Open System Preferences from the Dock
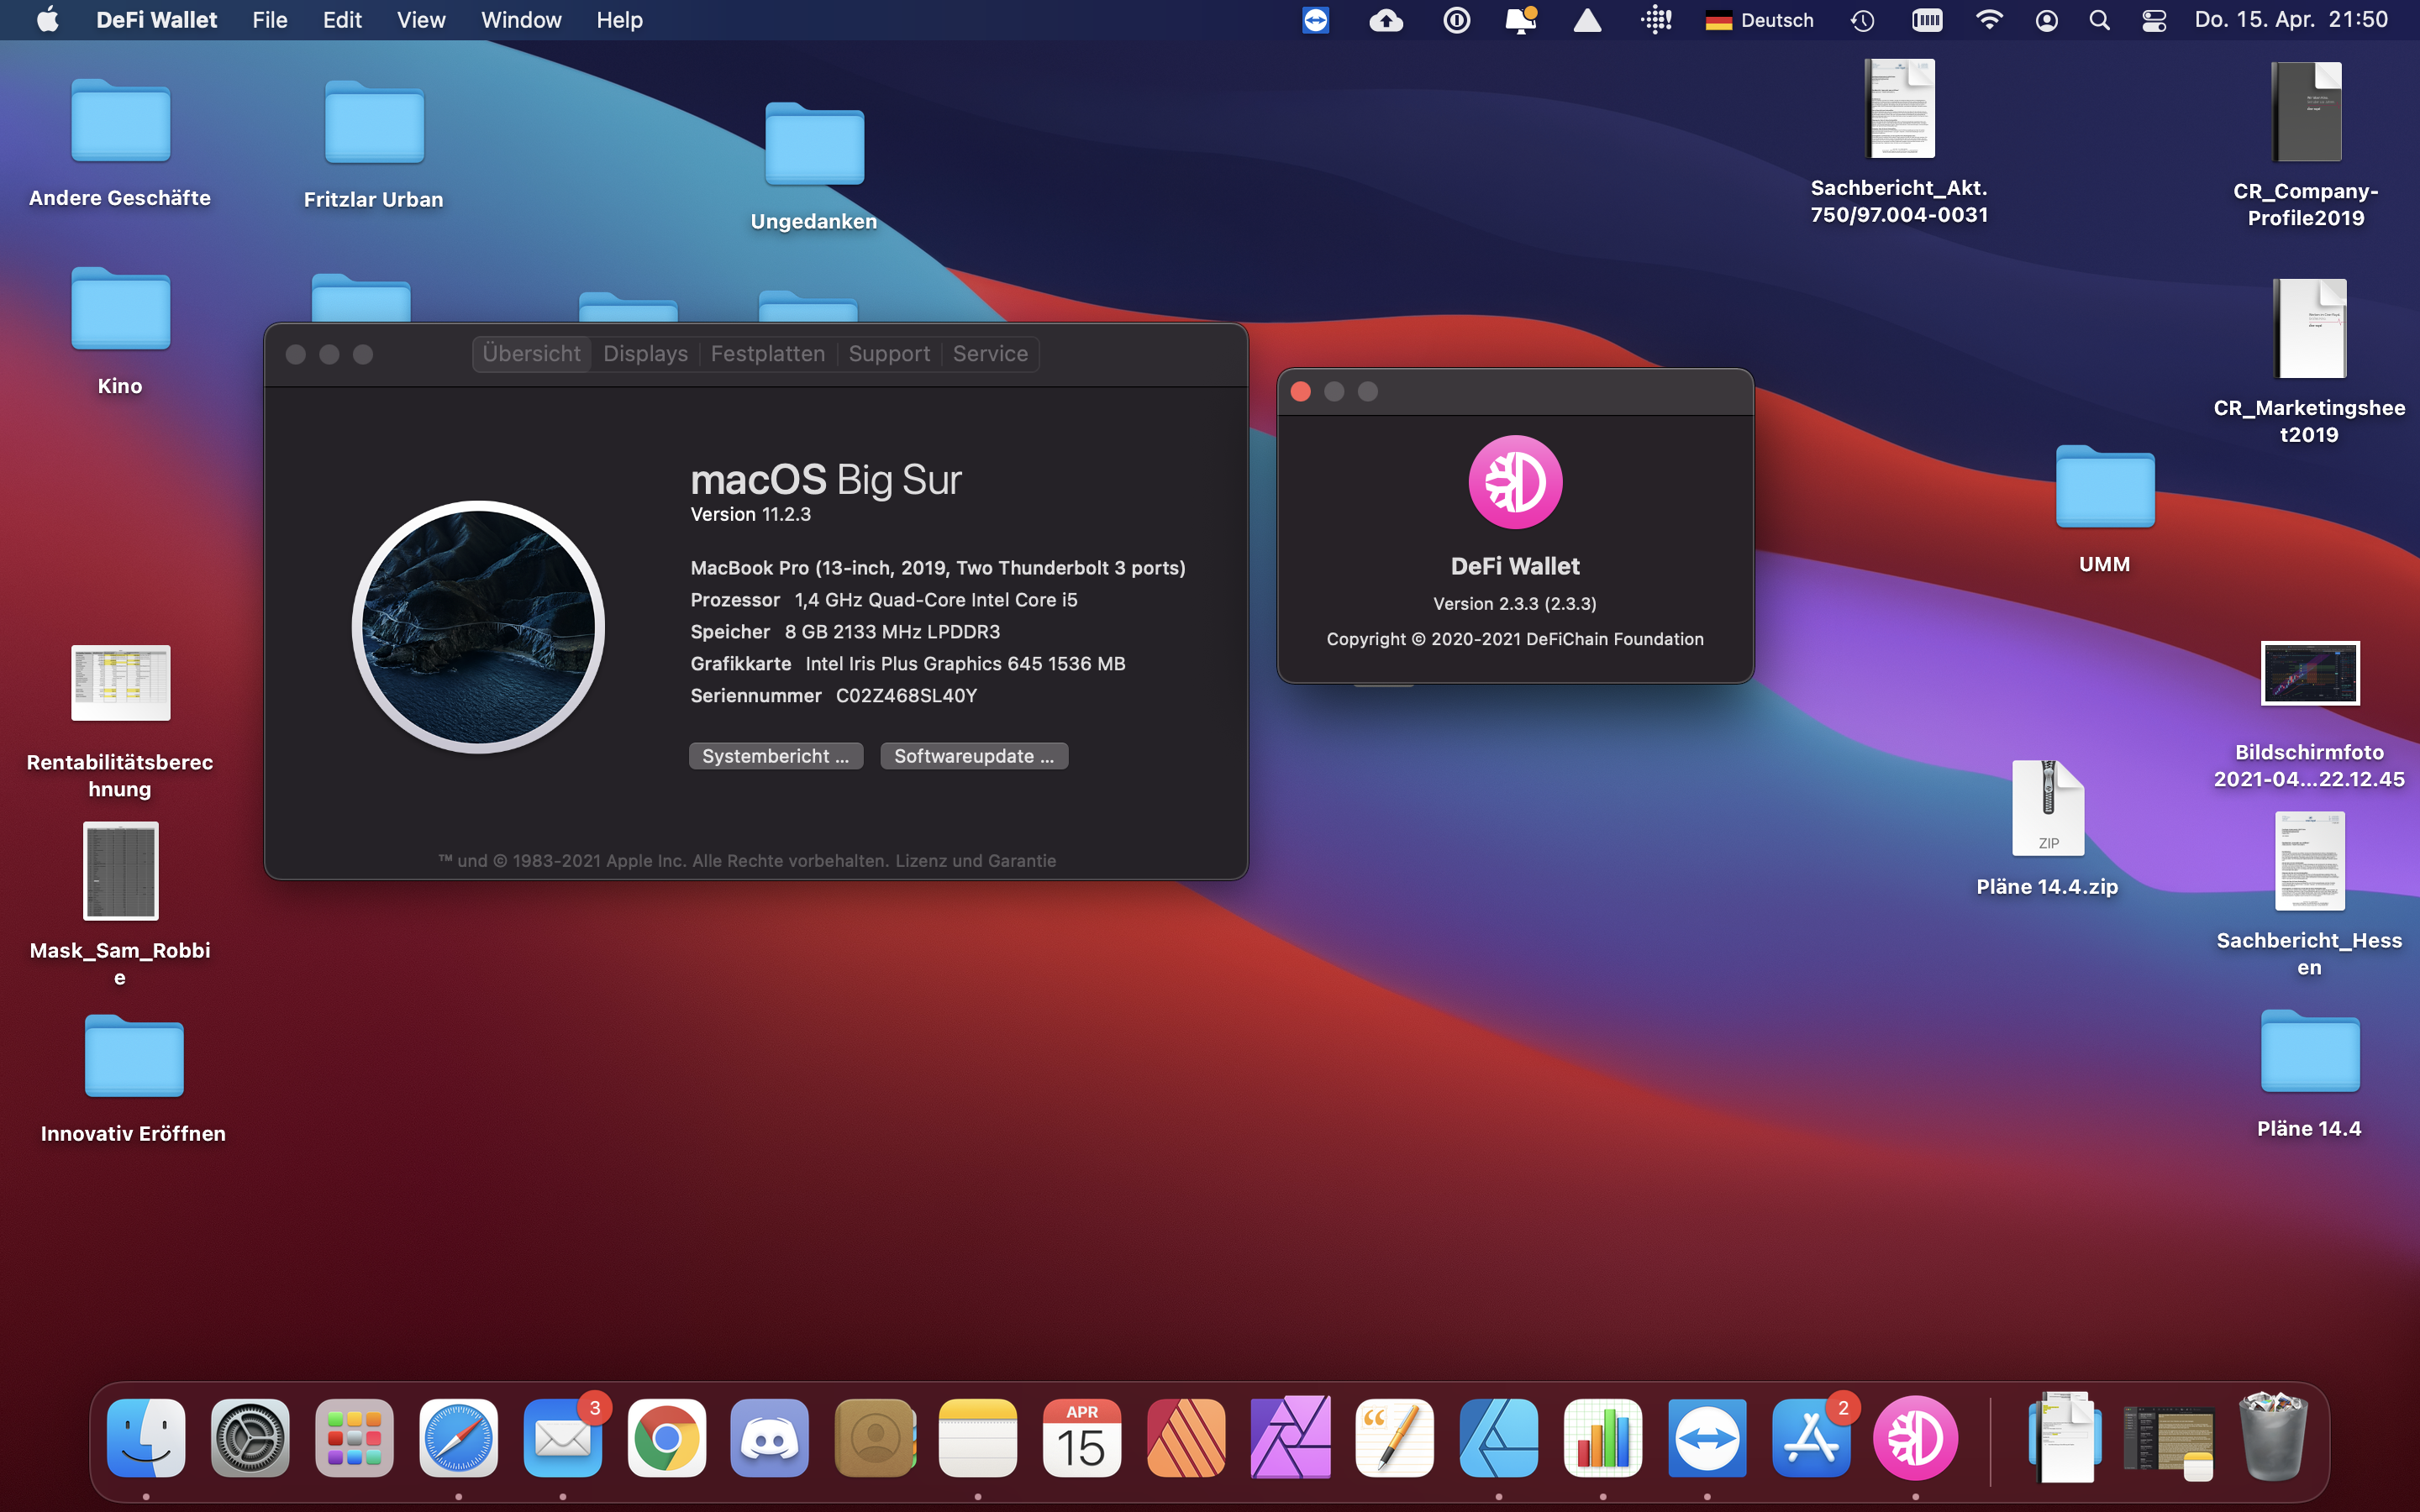This screenshot has width=2420, height=1512. point(250,1438)
